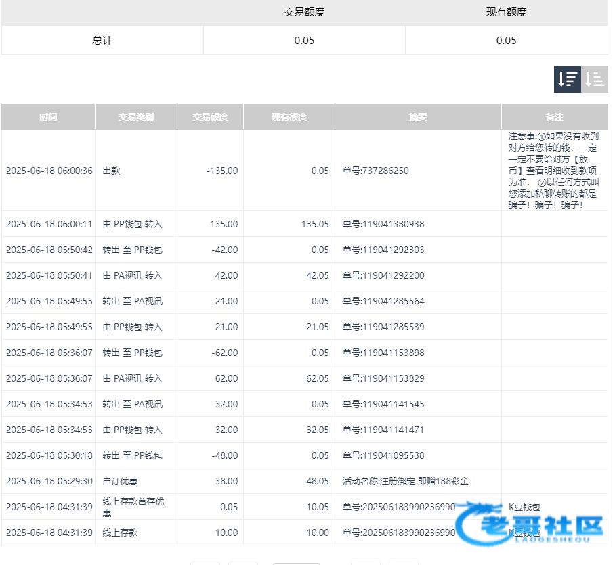Image resolution: width=615 pixels, height=565 pixels.
Task: Click the 交易类别 column header
Action: click(136, 117)
